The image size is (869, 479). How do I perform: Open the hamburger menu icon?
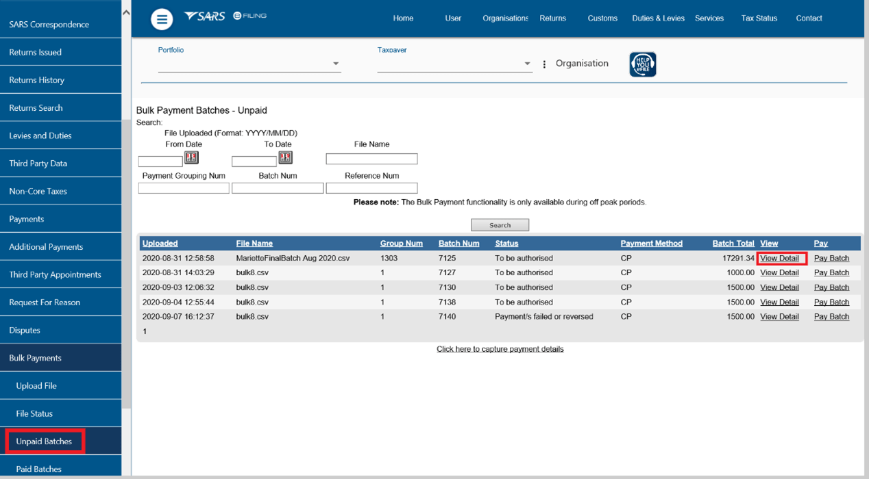tap(162, 19)
